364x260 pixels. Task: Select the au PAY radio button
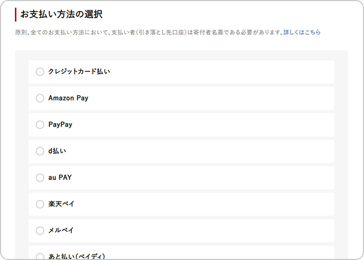(x=40, y=178)
